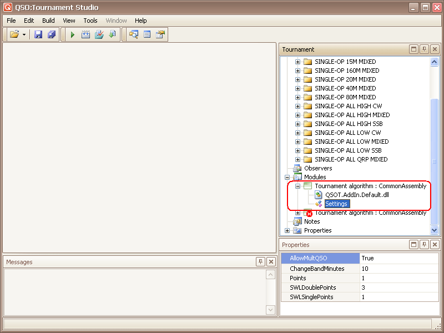Click the Save floppy disk icon
The width and height of the screenshot is (444, 333).
click(x=38, y=34)
